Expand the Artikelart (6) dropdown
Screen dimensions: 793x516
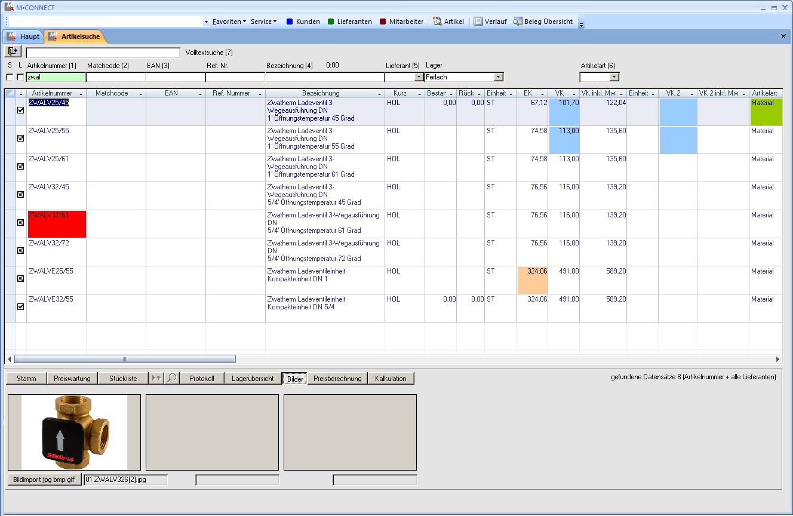pos(614,77)
